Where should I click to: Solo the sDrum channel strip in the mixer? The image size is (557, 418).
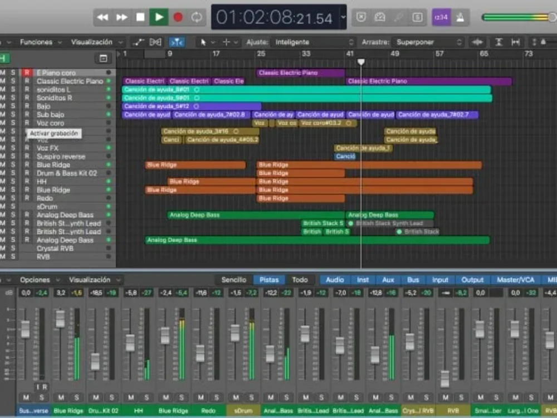coord(252,397)
